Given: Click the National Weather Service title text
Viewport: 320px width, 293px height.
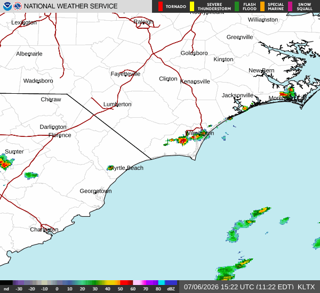Looking at the screenshot, I should [x=70, y=6].
